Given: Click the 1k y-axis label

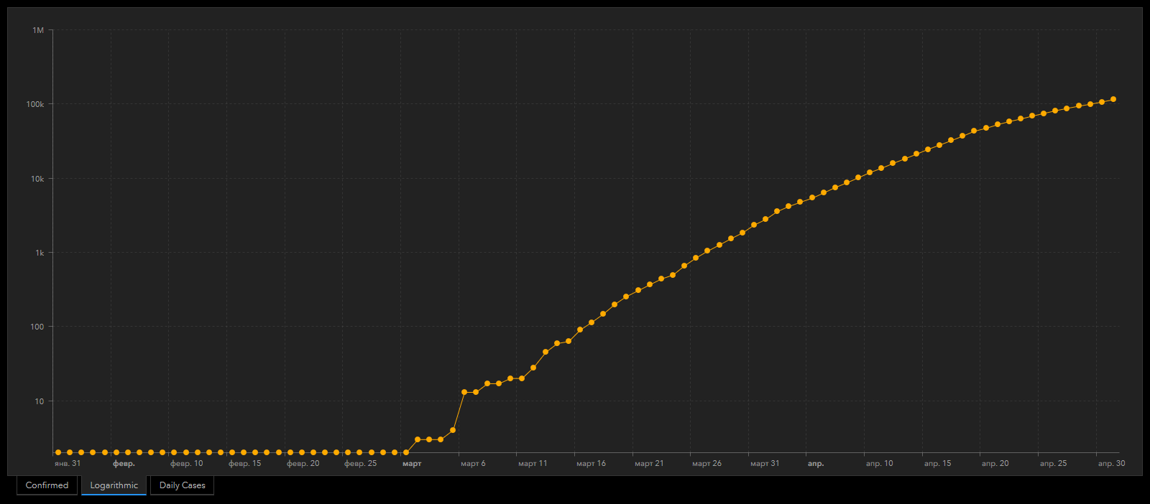Looking at the screenshot, I should click(x=40, y=253).
